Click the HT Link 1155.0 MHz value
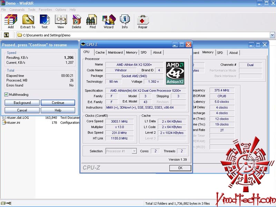The image size is (276, 207). point(119,138)
